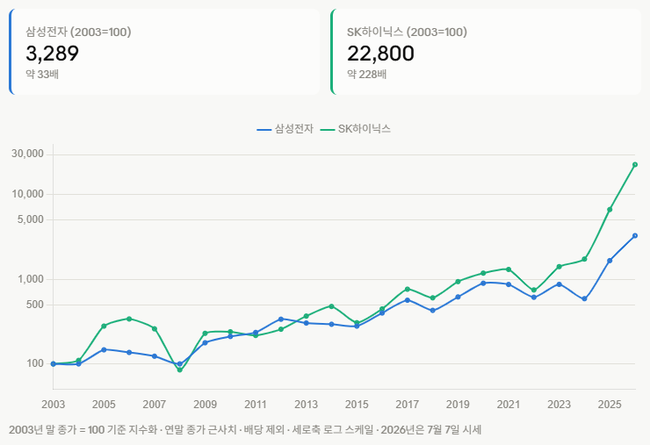
Task: Click the 2007 x-axis label
Action: (155, 405)
